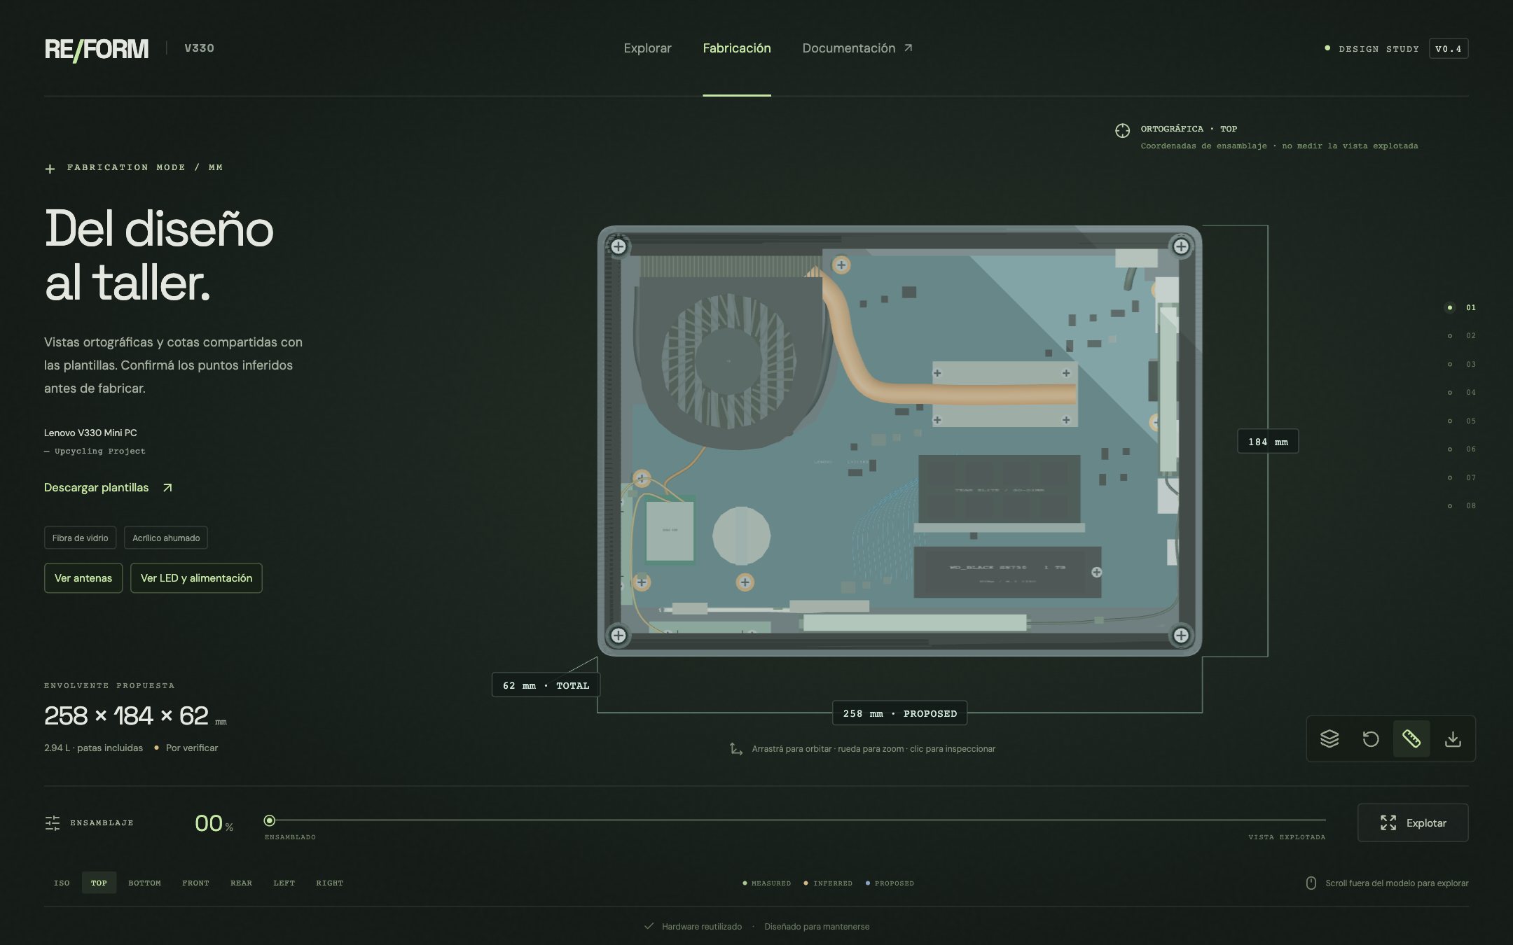Click the RAM module in the model

[999, 490]
